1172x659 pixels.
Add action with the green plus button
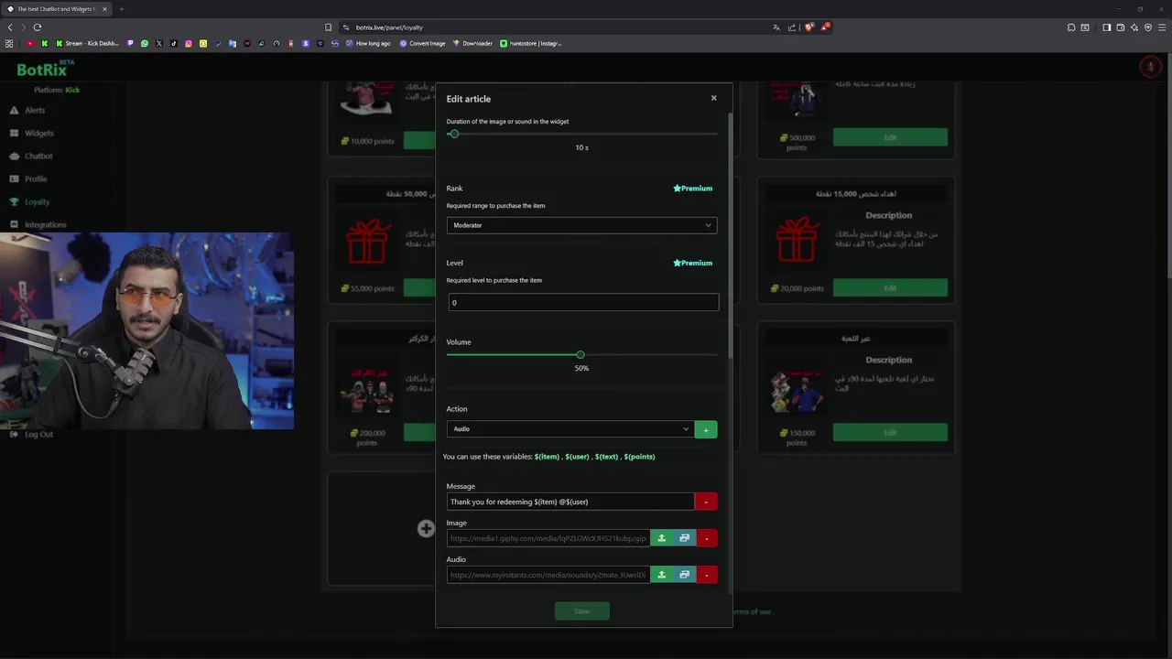point(706,429)
